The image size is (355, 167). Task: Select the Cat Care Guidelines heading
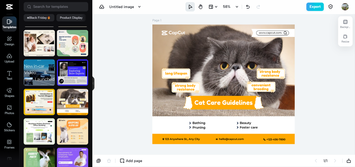coord(223,103)
